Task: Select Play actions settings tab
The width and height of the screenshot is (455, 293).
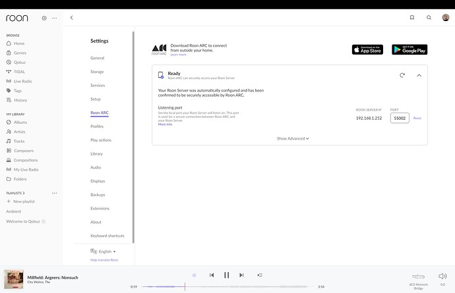Action: [101, 140]
